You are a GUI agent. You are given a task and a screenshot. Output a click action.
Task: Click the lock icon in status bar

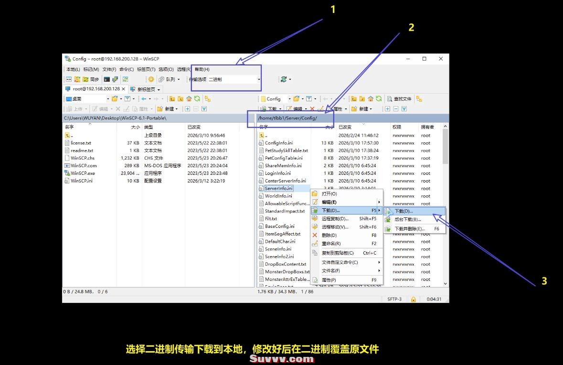[413, 299]
